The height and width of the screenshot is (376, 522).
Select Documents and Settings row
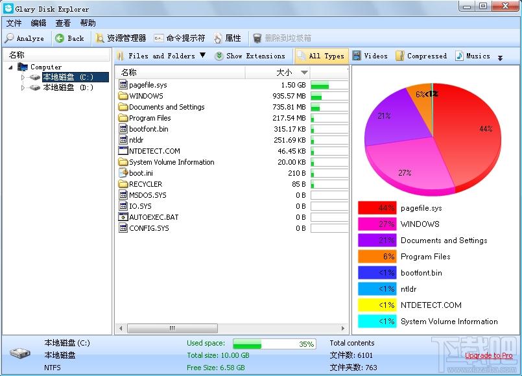232,107
